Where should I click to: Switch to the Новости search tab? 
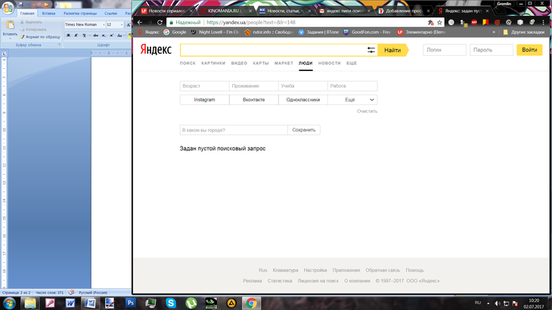pos(330,64)
